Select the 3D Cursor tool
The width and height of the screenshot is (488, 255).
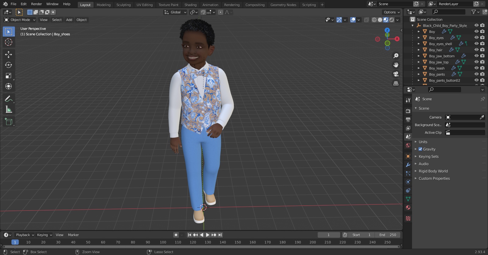pyautogui.click(x=9, y=42)
